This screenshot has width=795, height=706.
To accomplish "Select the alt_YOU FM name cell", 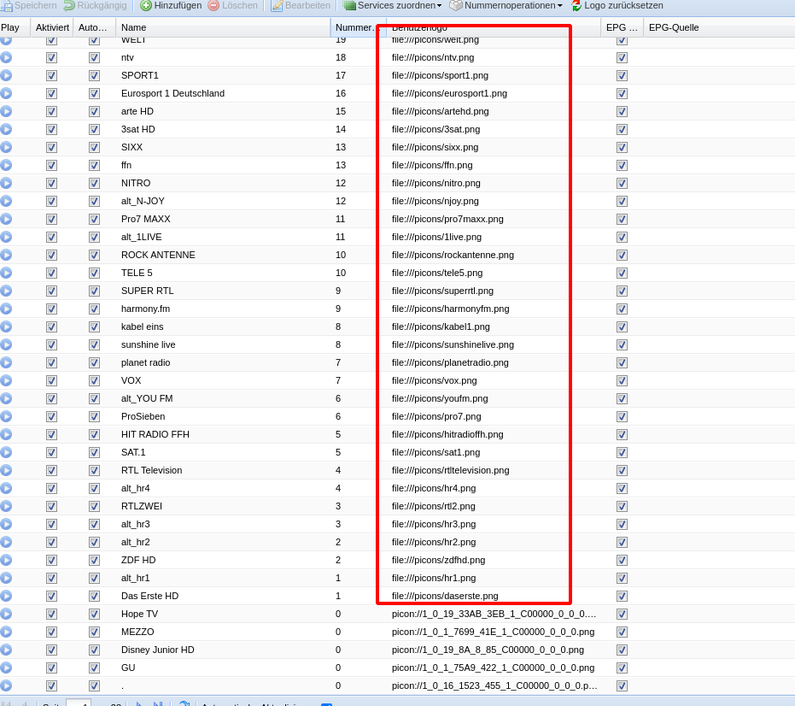I will coord(147,398).
